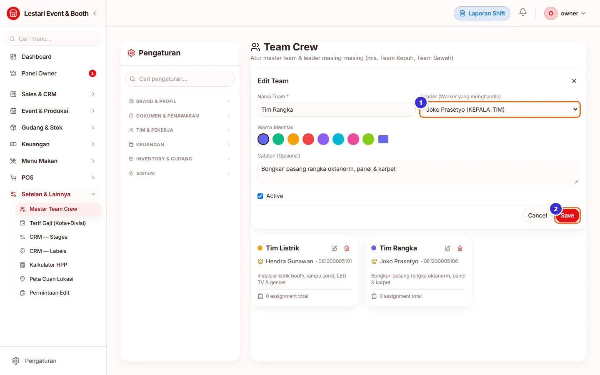Open Kalkulator HPP submenu item
The width and height of the screenshot is (600, 375).
(x=58, y=265)
